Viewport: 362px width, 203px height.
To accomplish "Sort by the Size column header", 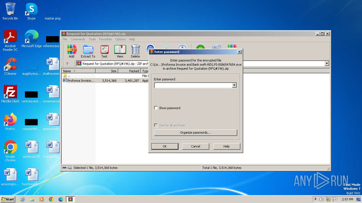I will (x=107, y=71).
